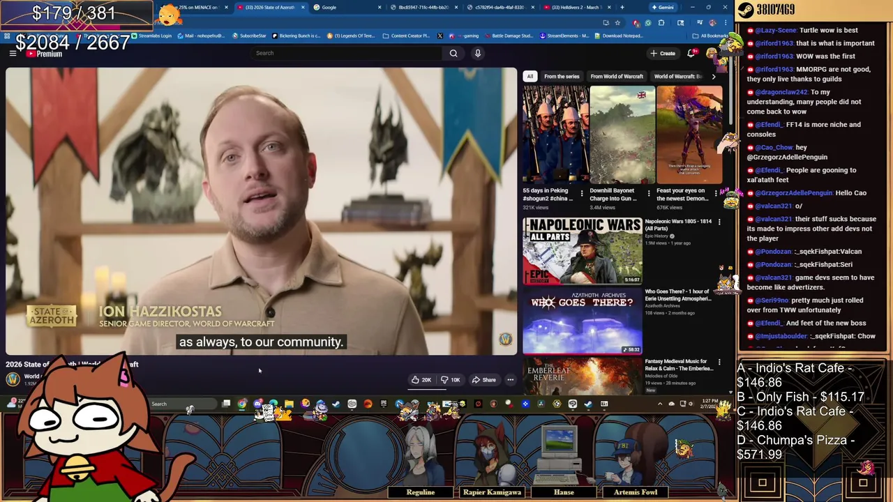This screenshot has width=893, height=502.
Task: Select From World of Warcraft chip
Action: coord(617,76)
